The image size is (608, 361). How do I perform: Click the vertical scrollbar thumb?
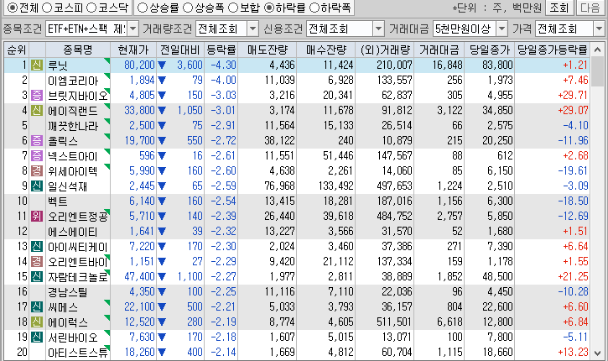click(598, 72)
